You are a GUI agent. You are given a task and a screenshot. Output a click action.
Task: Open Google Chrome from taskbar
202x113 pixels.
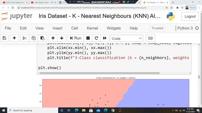[x=113, y=110]
